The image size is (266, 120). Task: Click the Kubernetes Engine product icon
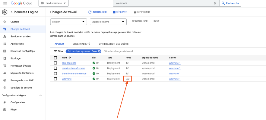(x=5, y=12)
